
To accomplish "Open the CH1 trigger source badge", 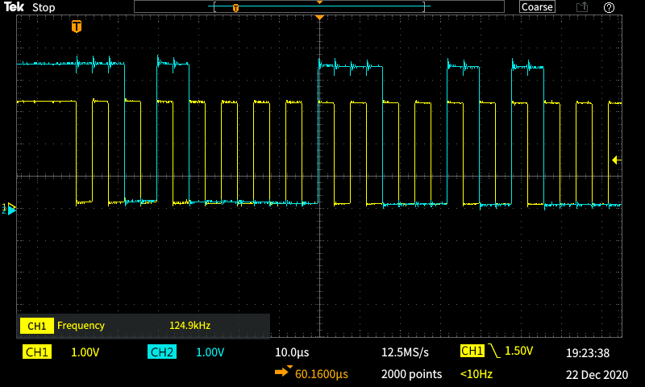I will click(x=472, y=352).
